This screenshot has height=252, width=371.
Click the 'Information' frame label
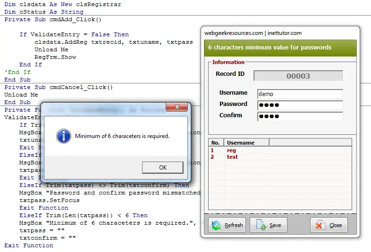[x=228, y=62]
